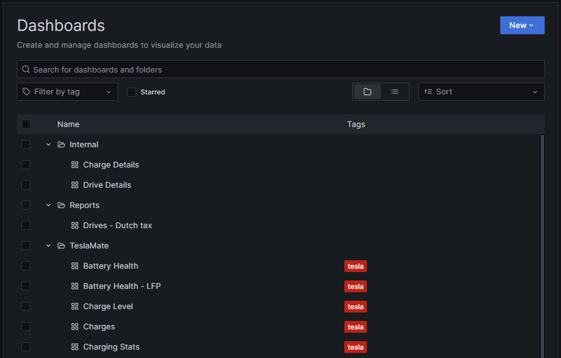This screenshot has width=561, height=358.
Task: Tick the select-all checkbox in header row
Action: (x=26, y=124)
